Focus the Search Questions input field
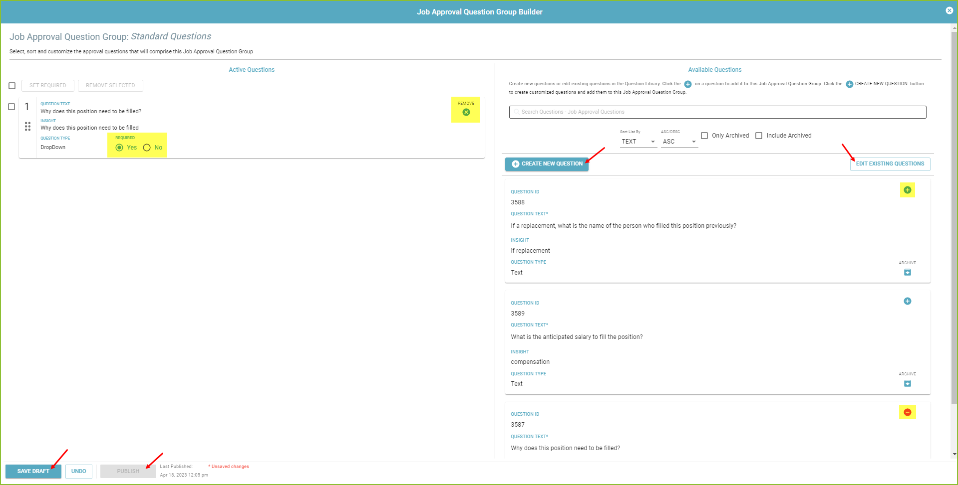The height and width of the screenshot is (485, 958). (x=717, y=112)
